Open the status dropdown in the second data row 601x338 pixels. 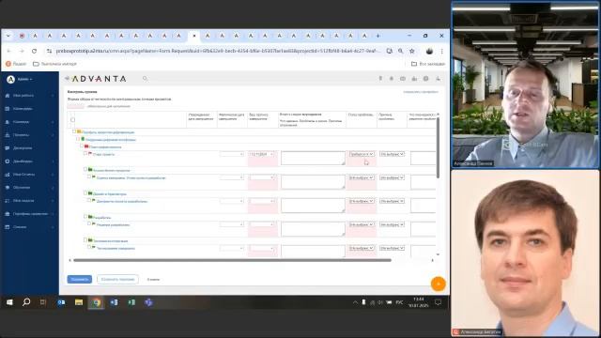coord(361,177)
